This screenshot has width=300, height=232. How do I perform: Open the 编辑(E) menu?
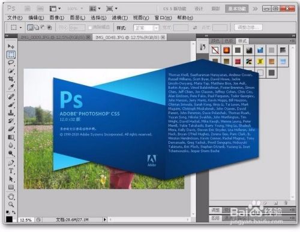36,18
